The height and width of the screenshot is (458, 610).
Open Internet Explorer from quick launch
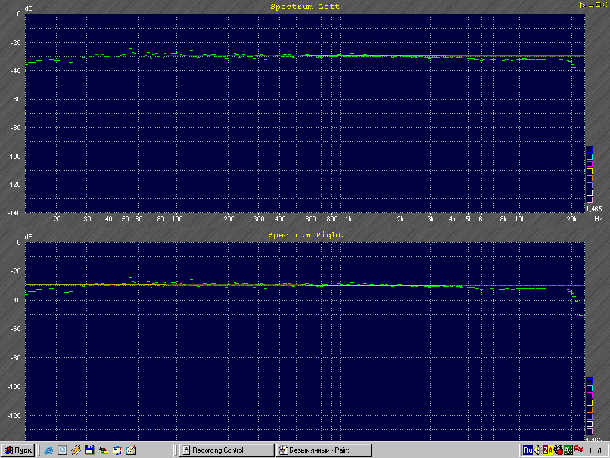48,450
